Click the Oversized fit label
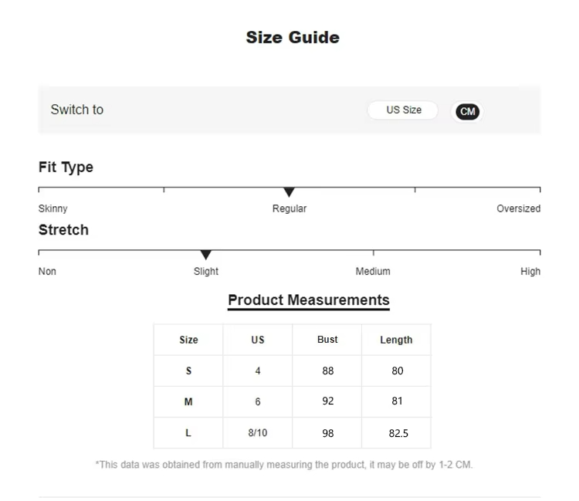The image size is (579, 501). [x=518, y=208]
